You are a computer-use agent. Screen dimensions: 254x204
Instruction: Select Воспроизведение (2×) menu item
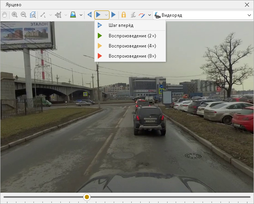(132, 36)
